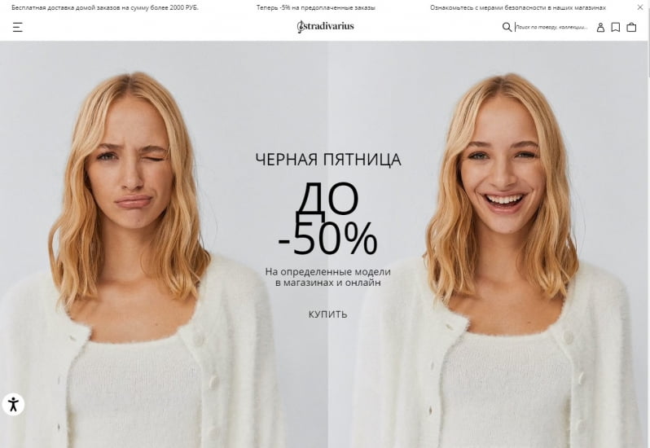Select the winking frowning model photo
This screenshot has height=448, width=650.
(x=137, y=244)
